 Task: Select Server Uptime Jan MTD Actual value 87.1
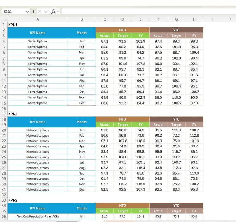pos(104,41)
